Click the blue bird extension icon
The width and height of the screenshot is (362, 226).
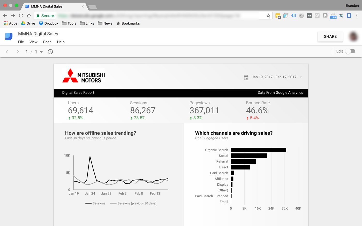(x=286, y=15)
